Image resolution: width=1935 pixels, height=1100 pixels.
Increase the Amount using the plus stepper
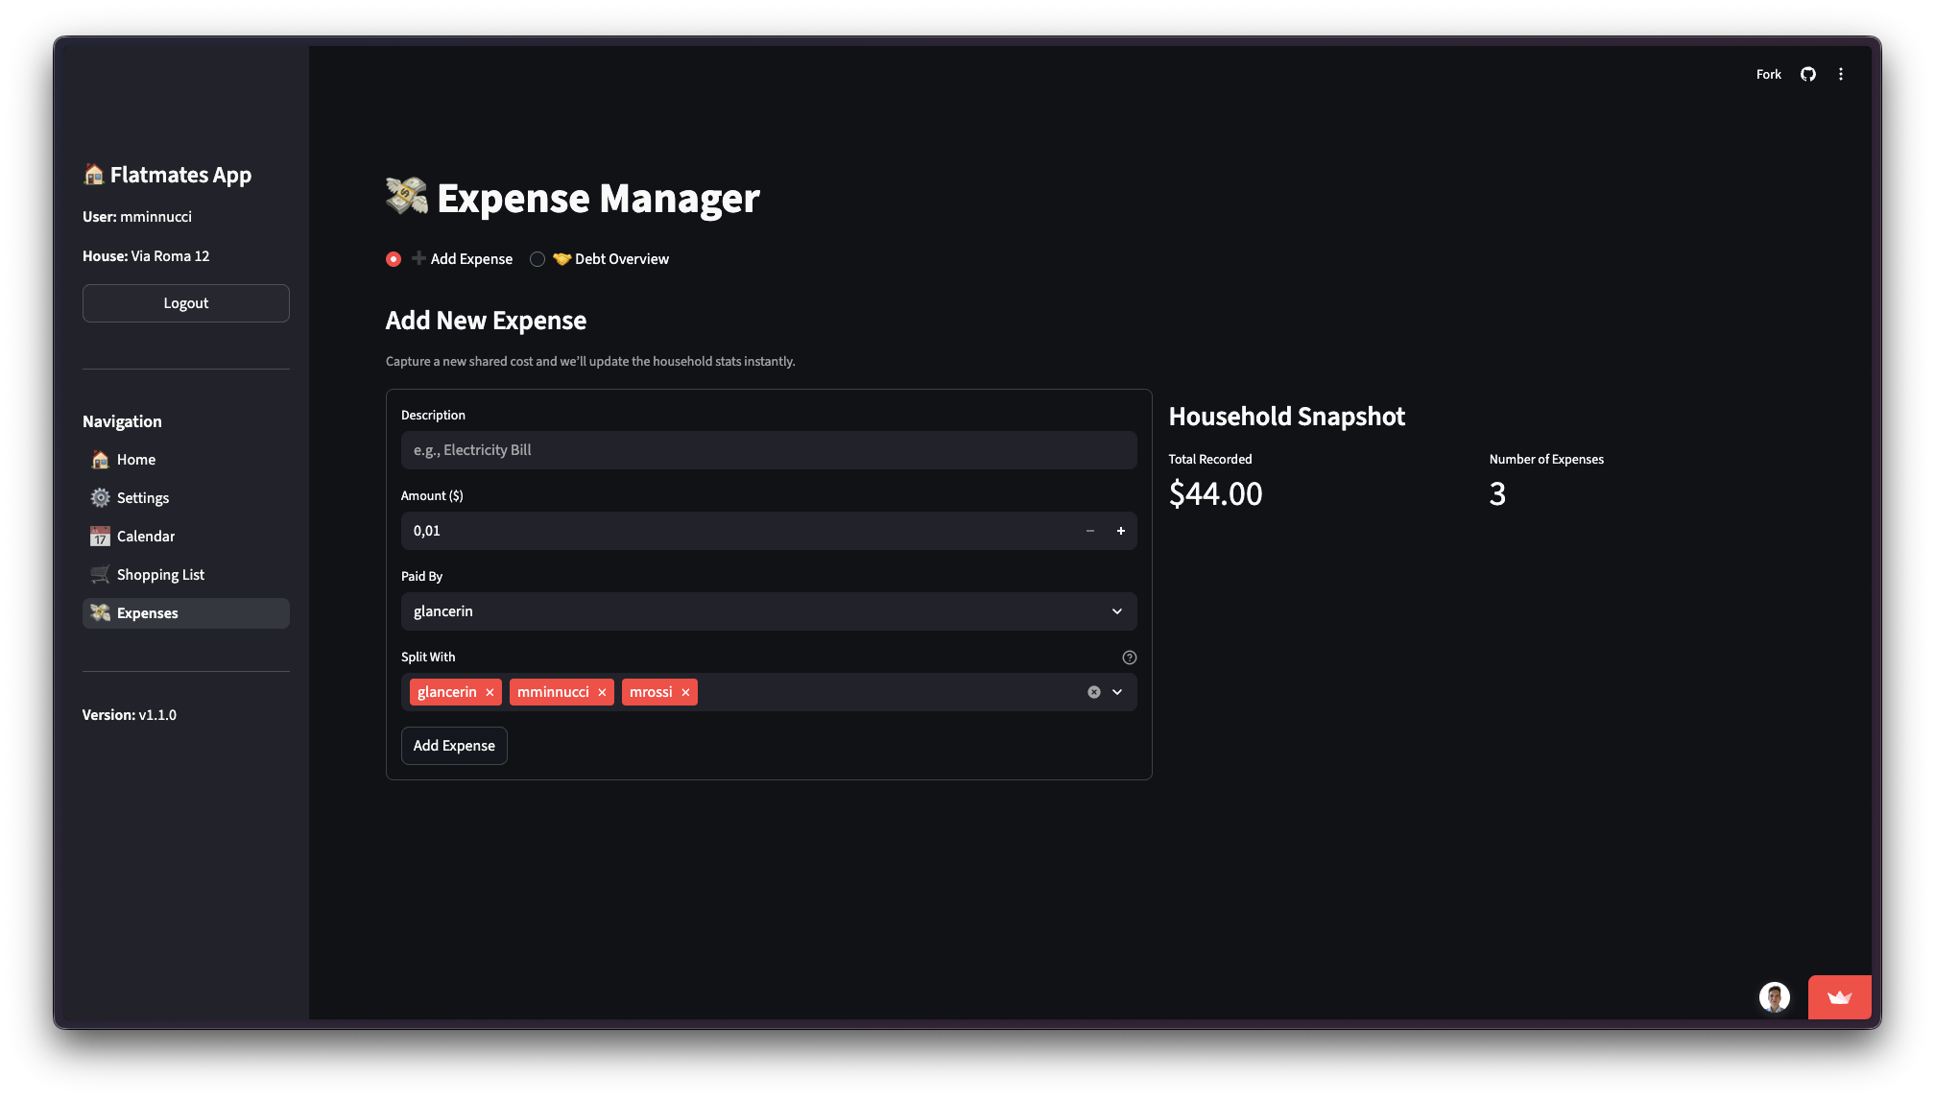pyautogui.click(x=1120, y=530)
